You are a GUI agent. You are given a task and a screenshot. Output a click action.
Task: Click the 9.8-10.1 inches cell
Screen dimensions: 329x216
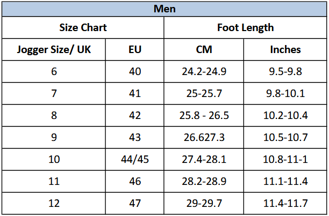[x=285, y=93]
